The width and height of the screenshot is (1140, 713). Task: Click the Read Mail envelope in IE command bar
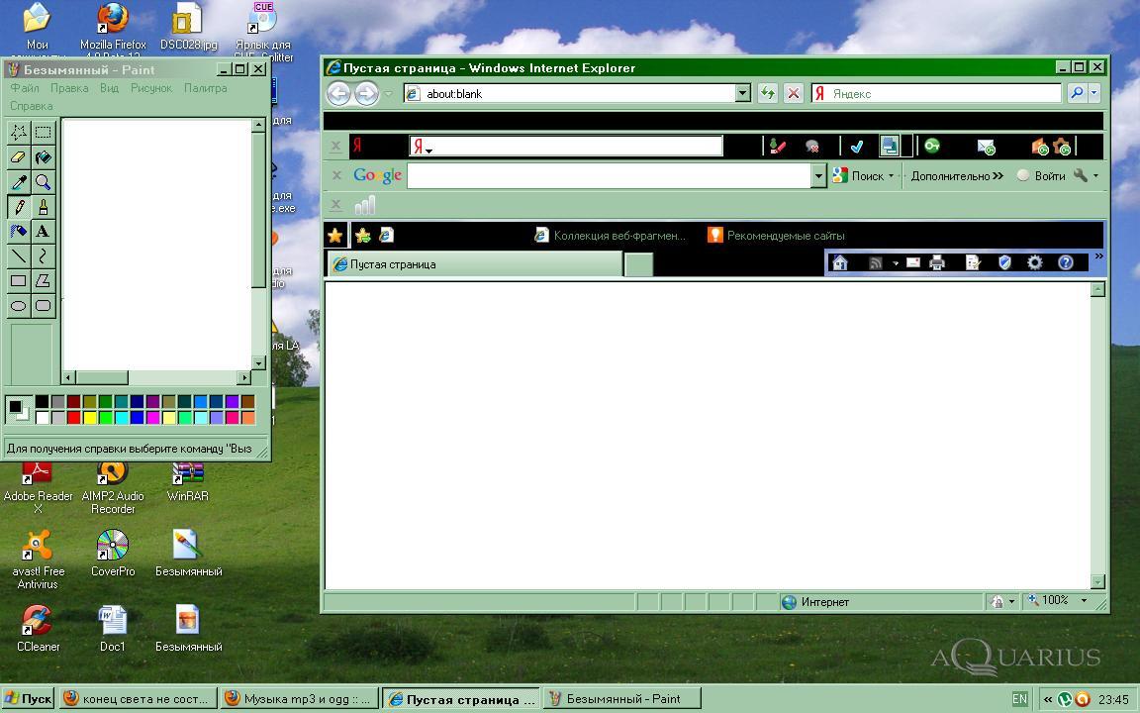tap(913, 262)
